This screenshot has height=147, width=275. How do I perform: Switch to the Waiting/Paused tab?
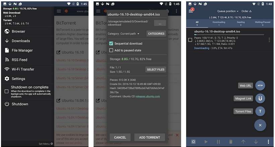(x=263, y=24)
